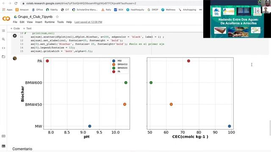
Task: Open the Tools menu
Action: point(60,22)
